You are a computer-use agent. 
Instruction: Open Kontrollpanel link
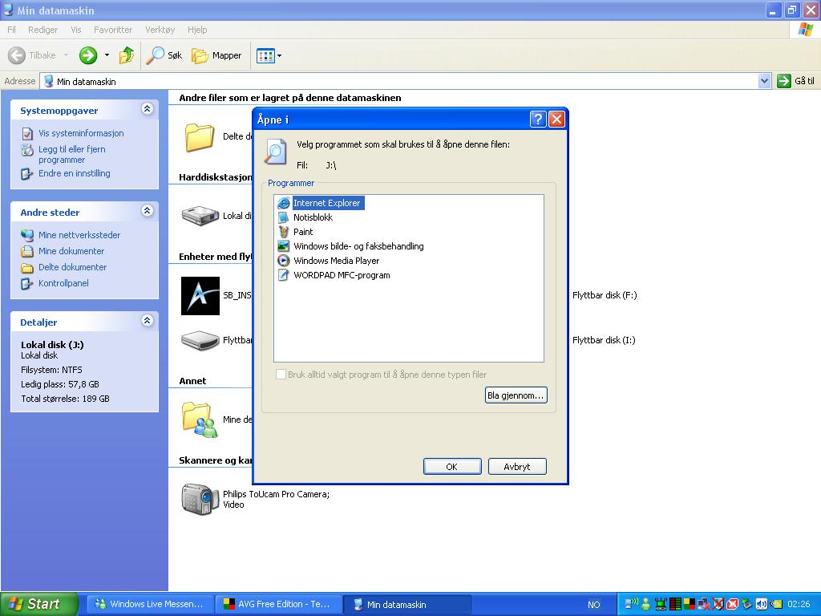pyautogui.click(x=63, y=283)
